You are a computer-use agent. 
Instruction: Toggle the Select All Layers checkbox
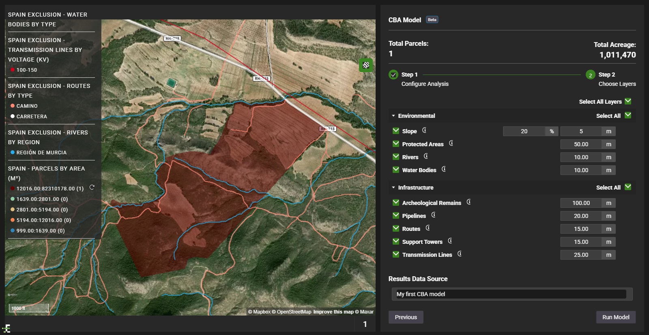[x=628, y=101]
